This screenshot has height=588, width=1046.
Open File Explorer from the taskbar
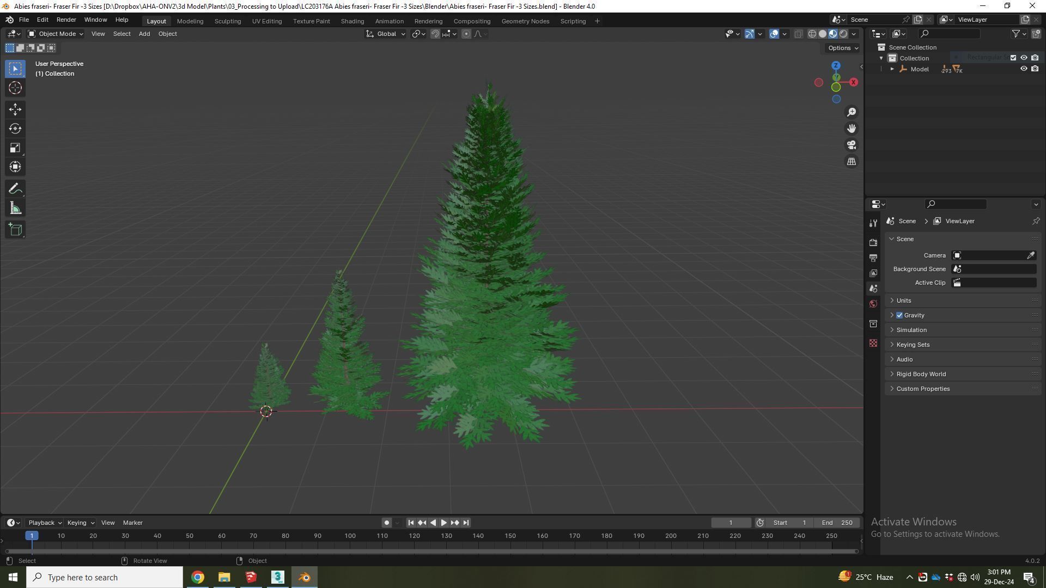tap(224, 577)
